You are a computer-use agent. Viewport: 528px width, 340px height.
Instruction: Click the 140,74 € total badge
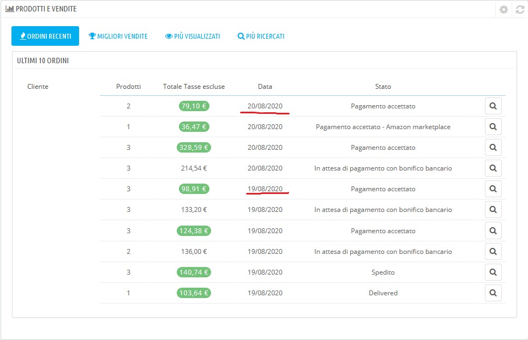[194, 272]
